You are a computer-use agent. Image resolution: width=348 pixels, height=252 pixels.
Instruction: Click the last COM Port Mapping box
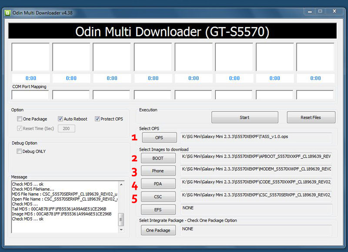[x=315, y=95]
